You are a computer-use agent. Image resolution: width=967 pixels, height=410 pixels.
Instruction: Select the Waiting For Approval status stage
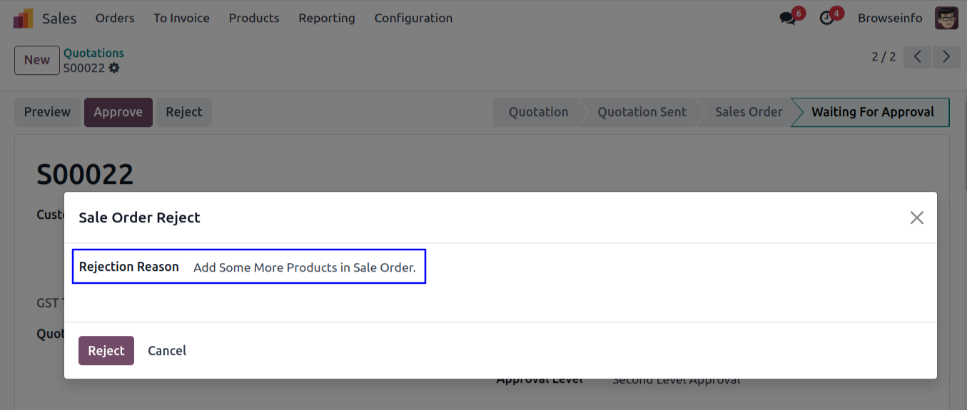pyautogui.click(x=872, y=112)
